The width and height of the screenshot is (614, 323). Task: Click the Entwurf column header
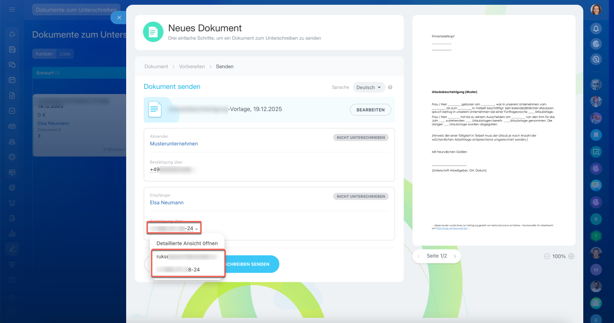(79, 73)
